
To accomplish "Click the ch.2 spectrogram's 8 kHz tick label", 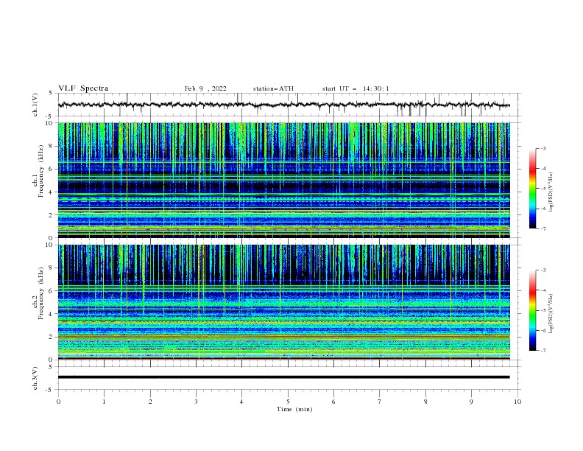I will pos(52,268).
